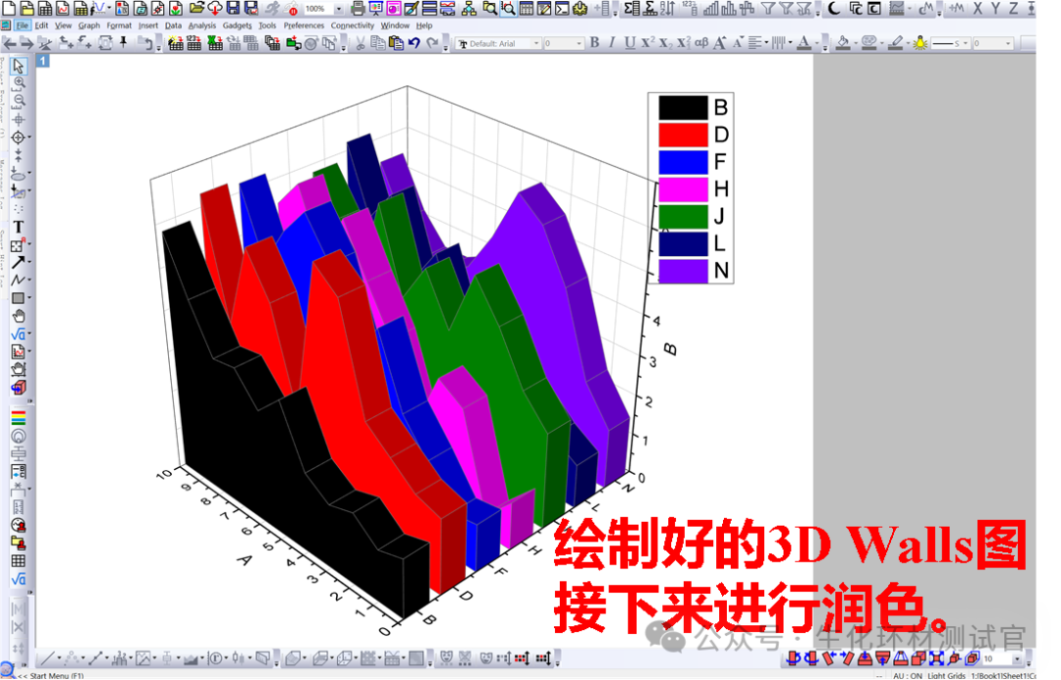Open the Gadgets menu
The image size is (1061, 680).
pos(237,26)
